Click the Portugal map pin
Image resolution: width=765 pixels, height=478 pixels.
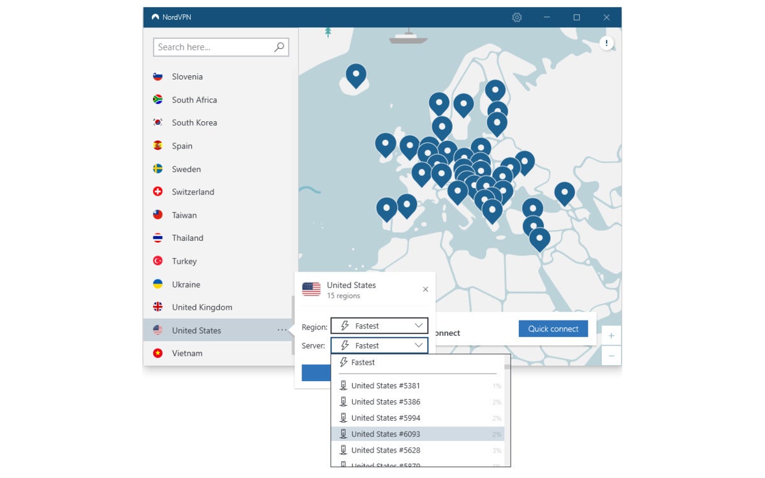coord(386,209)
